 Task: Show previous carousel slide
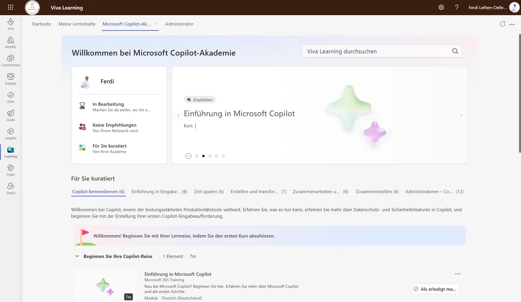click(178, 116)
